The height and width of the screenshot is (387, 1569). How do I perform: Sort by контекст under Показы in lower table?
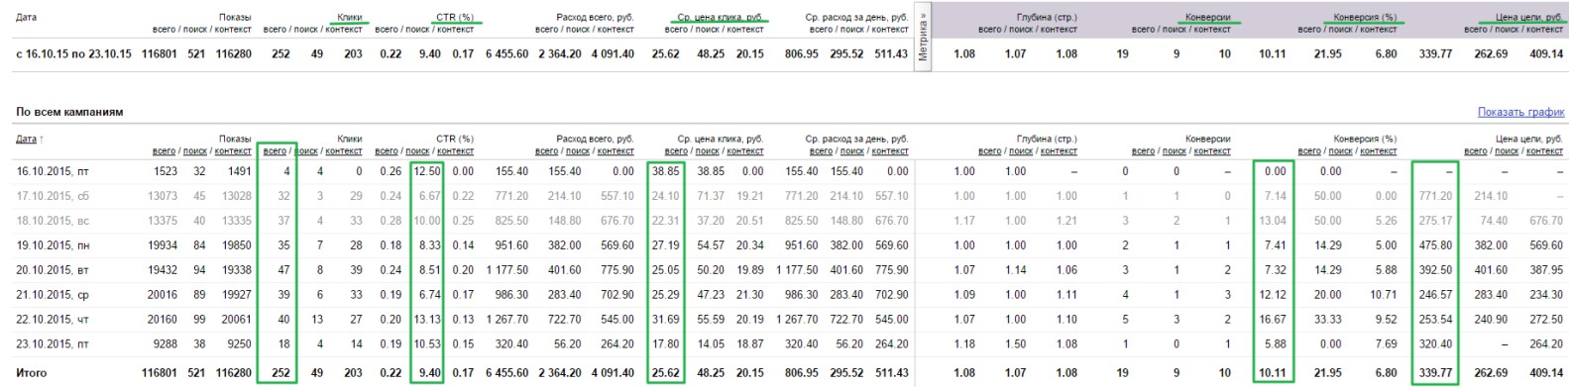pos(233,151)
